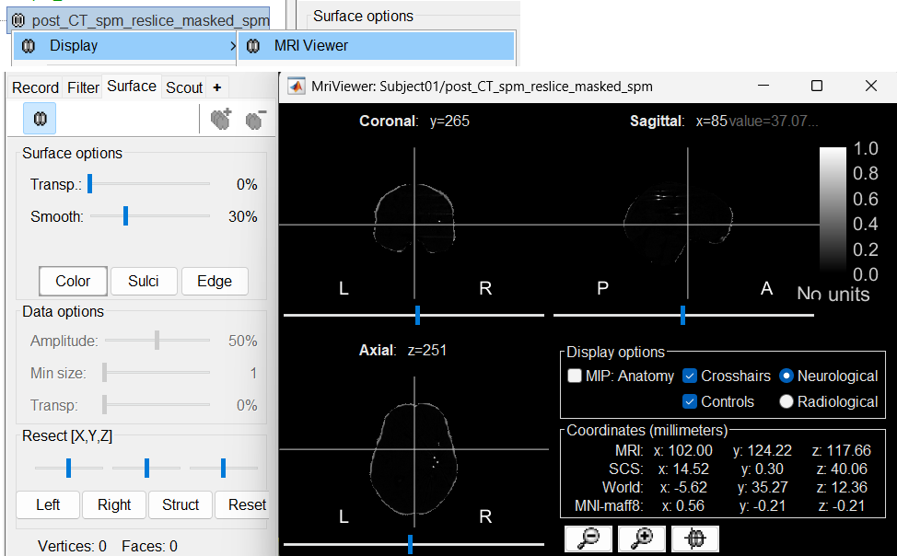The height and width of the screenshot is (556, 897).
Task: Select the Radiological orientation option
Action: point(786,401)
